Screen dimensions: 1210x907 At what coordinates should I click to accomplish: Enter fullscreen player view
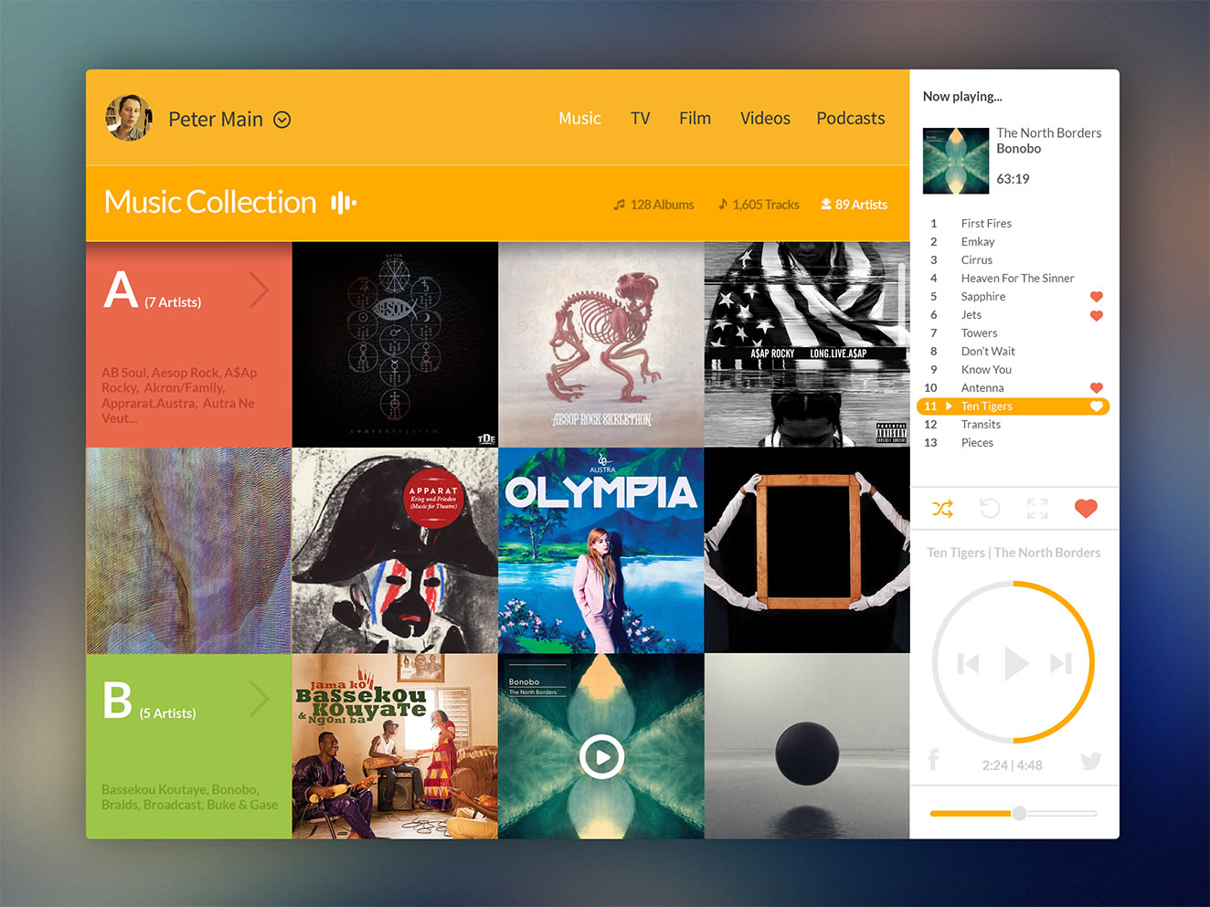pyautogui.click(x=1037, y=509)
